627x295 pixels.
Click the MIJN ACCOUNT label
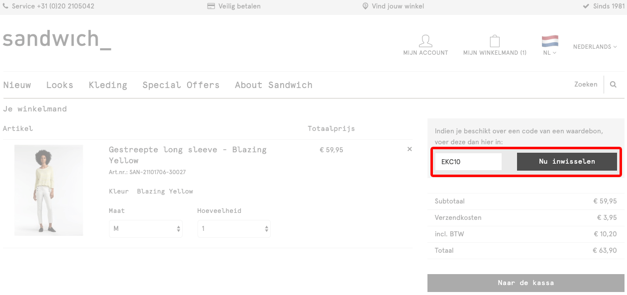(425, 53)
